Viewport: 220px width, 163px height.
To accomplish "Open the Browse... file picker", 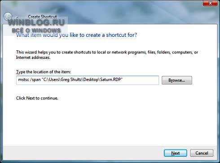I will pyautogui.click(x=177, y=80).
